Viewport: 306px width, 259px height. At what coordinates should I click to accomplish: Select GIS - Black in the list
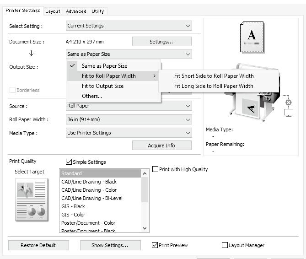[100, 206]
